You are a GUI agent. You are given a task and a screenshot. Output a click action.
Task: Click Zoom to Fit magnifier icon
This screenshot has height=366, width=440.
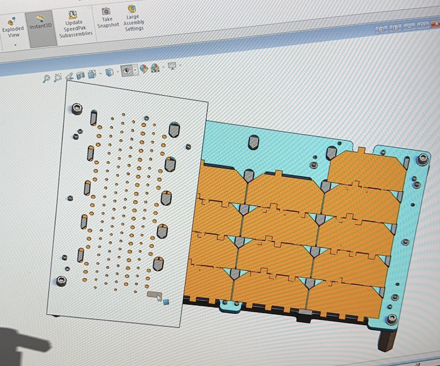(46, 78)
